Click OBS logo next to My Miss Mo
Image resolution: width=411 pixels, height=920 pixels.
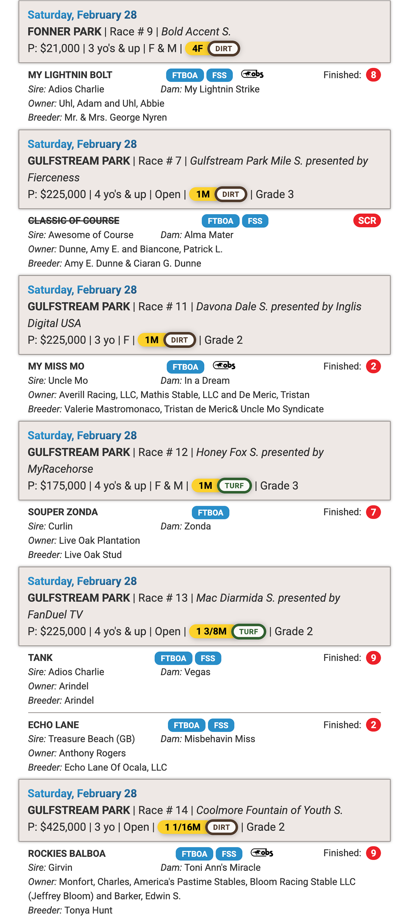224,366
